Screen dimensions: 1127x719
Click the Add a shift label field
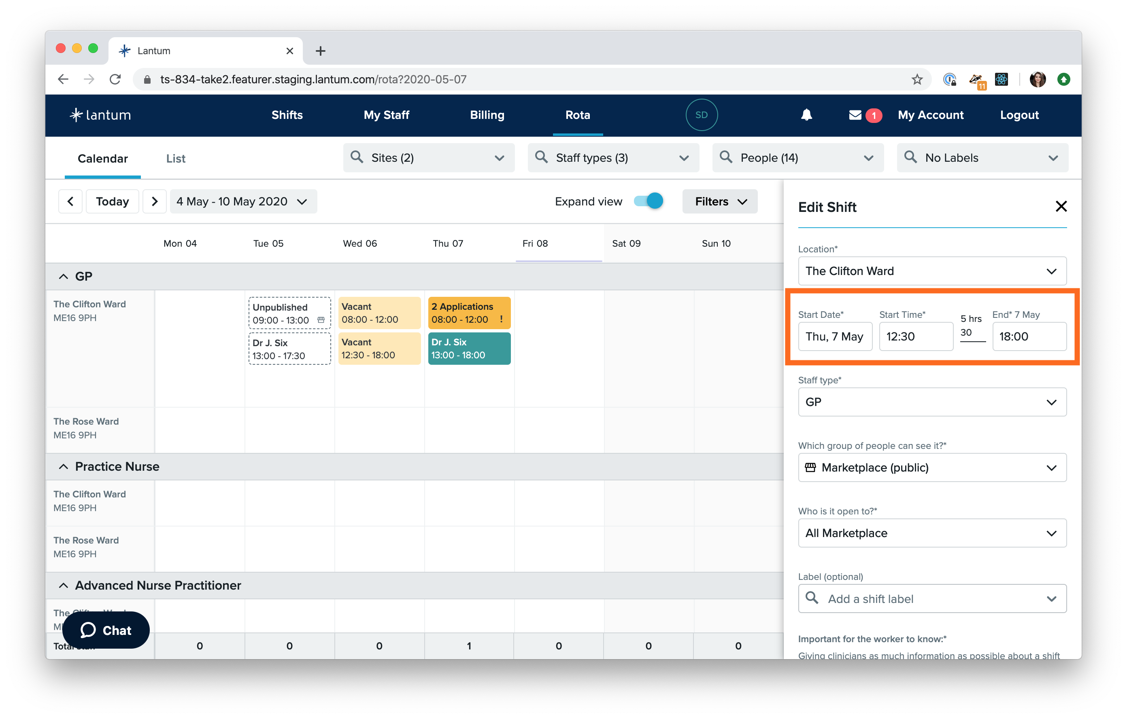coord(932,598)
